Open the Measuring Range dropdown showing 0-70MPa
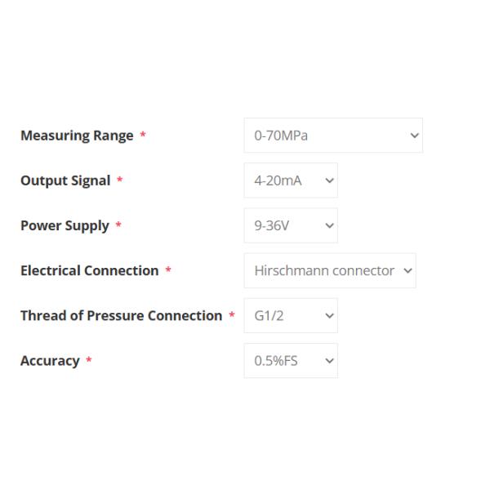490x490 pixels. tap(332, 136)
